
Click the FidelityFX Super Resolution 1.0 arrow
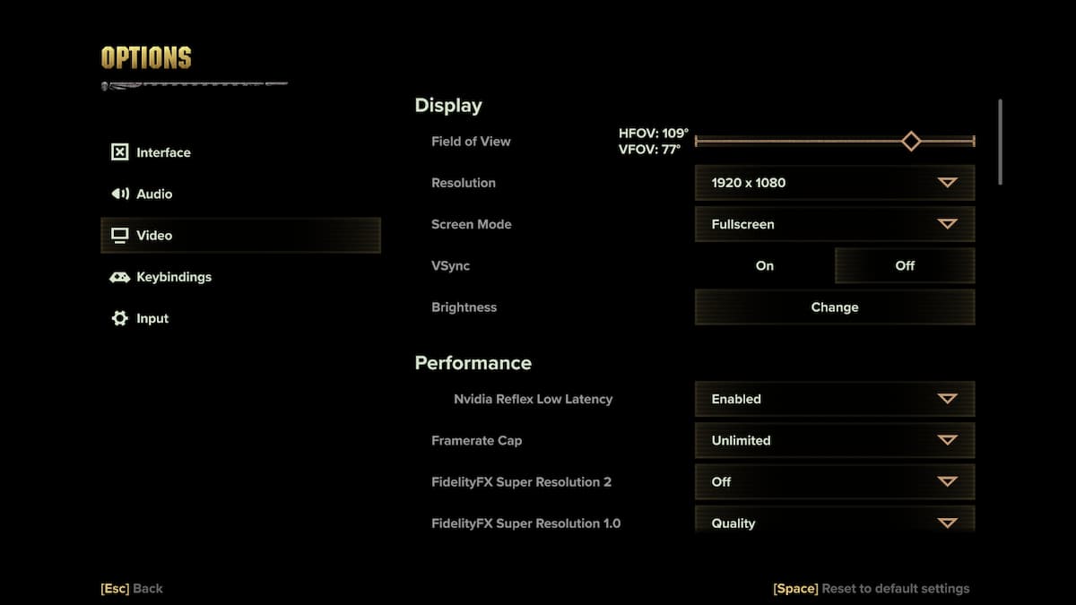point(947,522)
